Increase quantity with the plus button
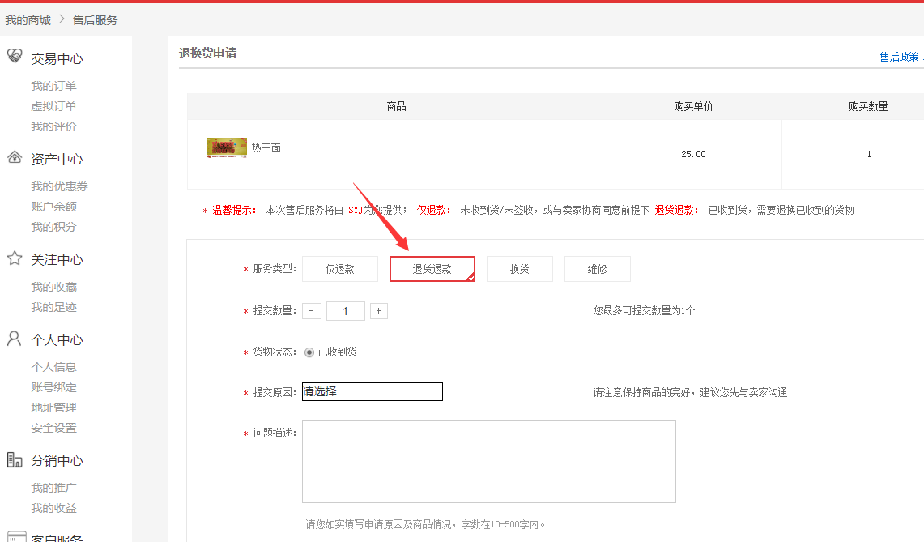 (378, 311)
